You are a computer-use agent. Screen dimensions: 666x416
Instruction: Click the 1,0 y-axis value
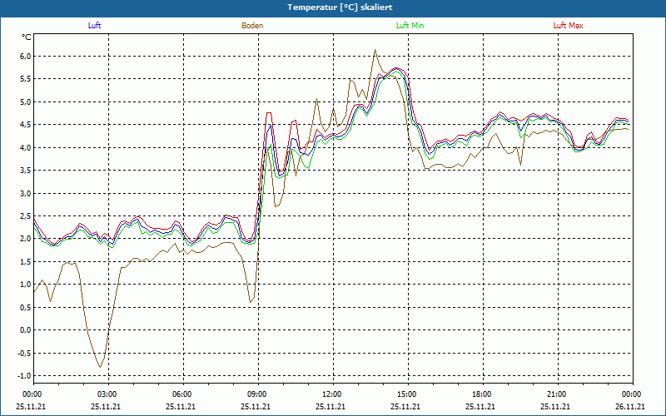tap(26, 285)
